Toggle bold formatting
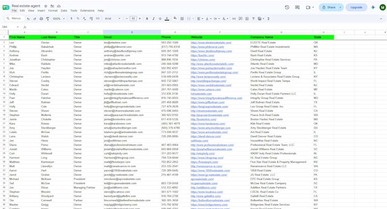 coord(147,19)
